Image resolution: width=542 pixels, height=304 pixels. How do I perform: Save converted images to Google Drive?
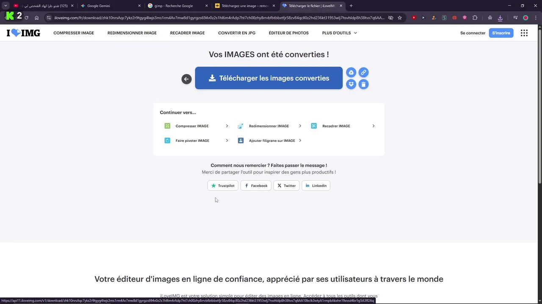pos(351,72)
